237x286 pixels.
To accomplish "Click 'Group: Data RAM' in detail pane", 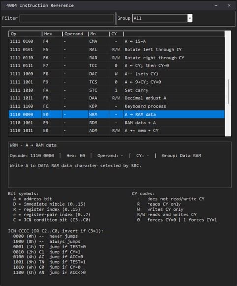I will coord(181,156).
